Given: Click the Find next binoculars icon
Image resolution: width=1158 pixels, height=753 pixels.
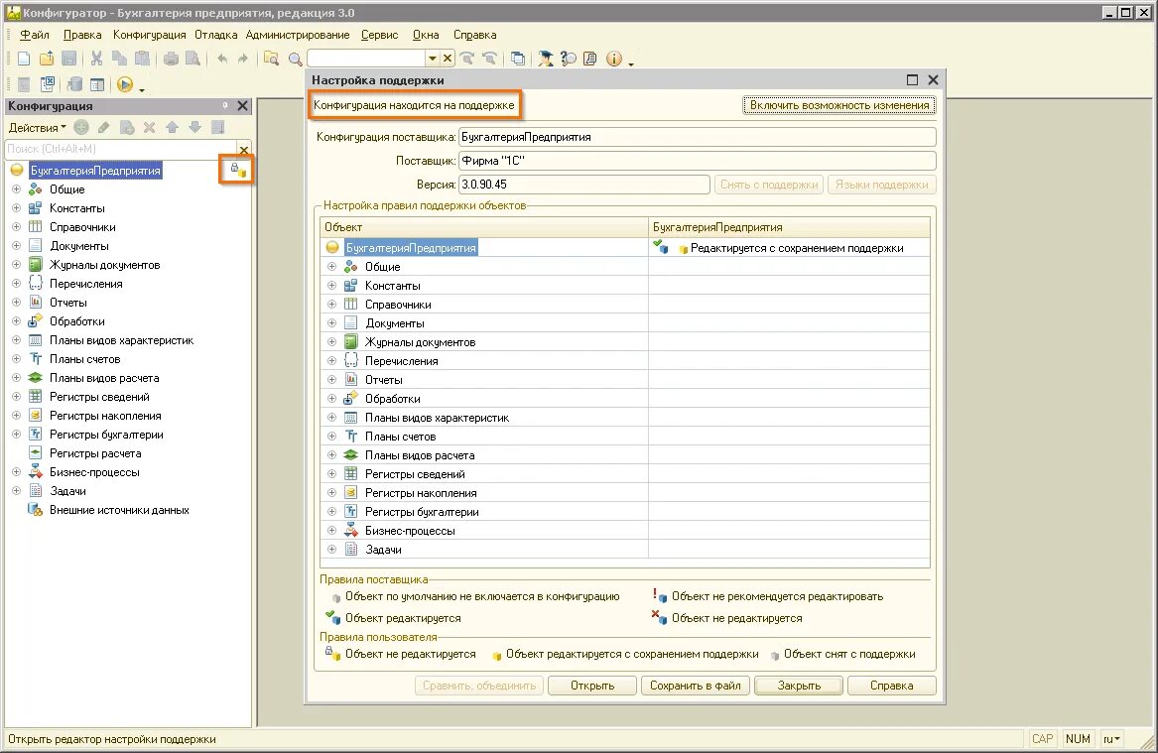Looking at the screenshot, I should click(x=466, y=59).
